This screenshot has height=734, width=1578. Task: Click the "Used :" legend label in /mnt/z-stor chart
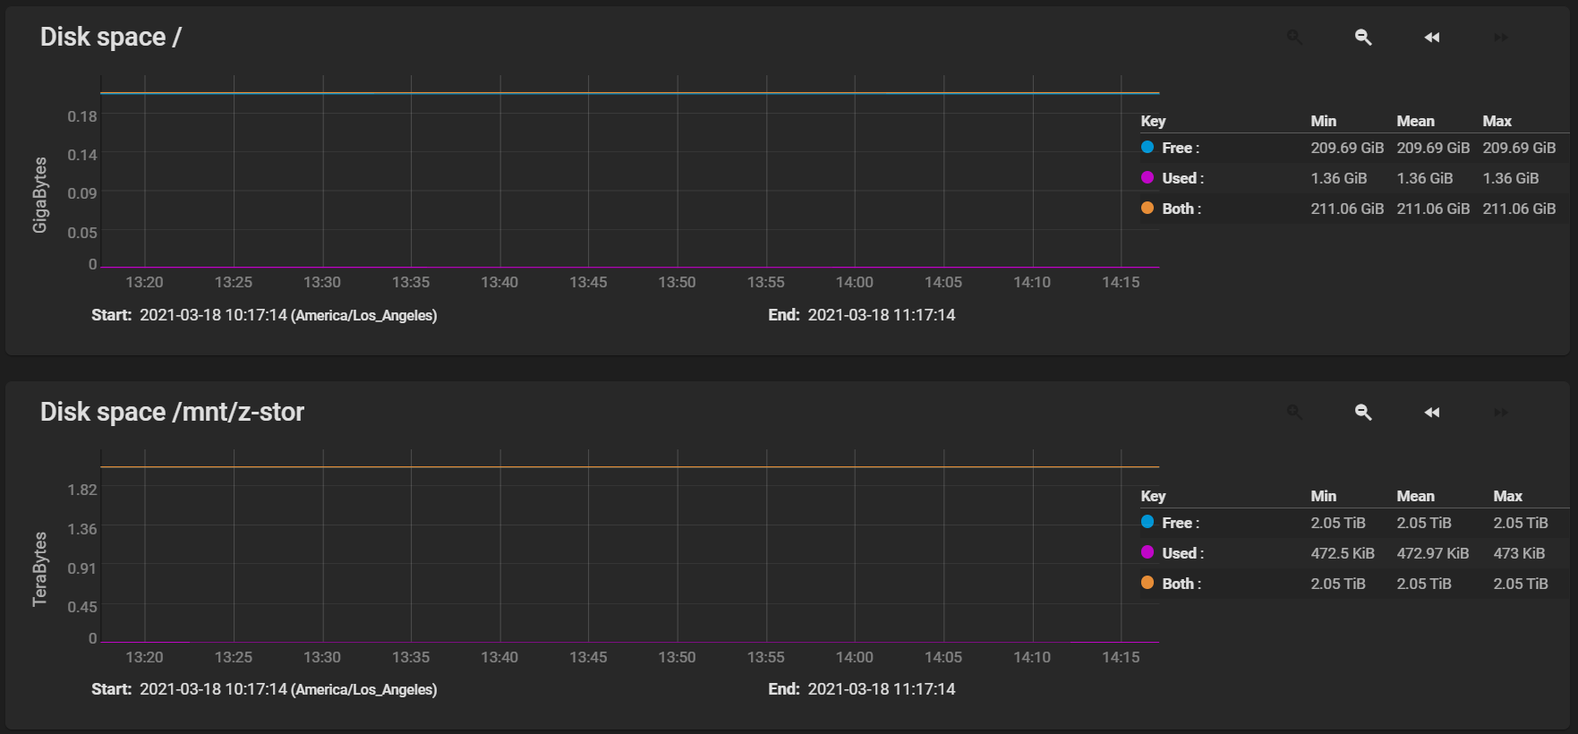coord(1183,553)
